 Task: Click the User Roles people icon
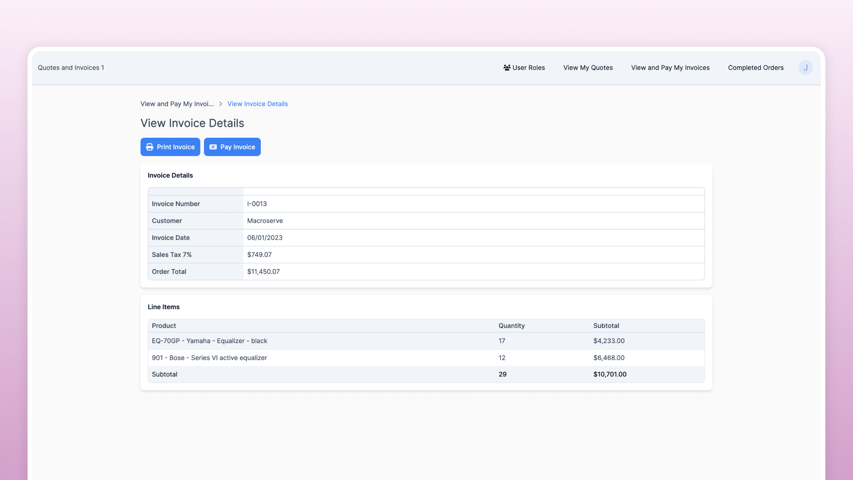tap(506, 68)
